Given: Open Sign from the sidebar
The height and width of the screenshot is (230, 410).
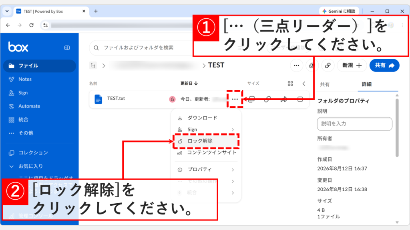Looking at the screenshot, I should point(23,93).
